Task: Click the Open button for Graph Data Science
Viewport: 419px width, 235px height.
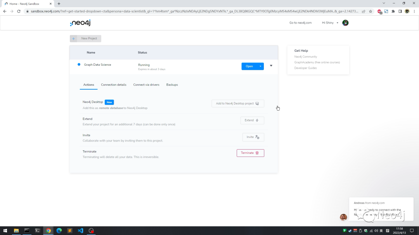Action: [x=249, y=66]
